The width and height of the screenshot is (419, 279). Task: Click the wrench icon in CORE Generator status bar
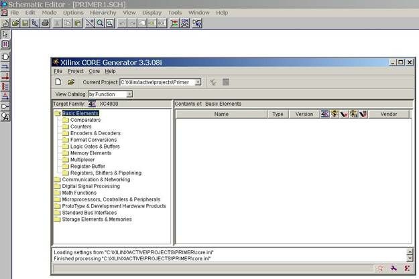click(394, 268)
